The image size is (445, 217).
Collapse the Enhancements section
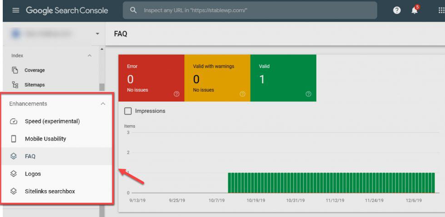(103, 104)
